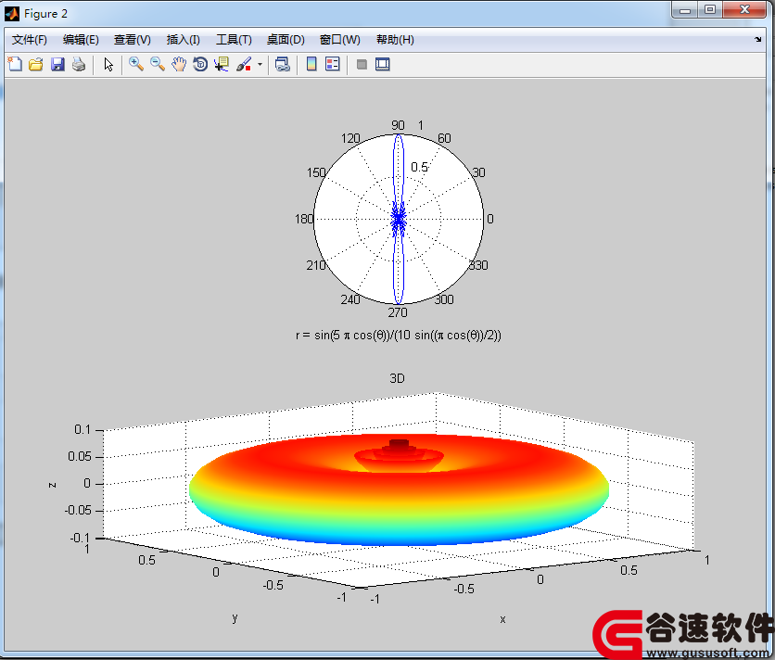Click the dock figure arrow icon
Image resolution: width=775 pixels, height=660 pixels.
758,40
